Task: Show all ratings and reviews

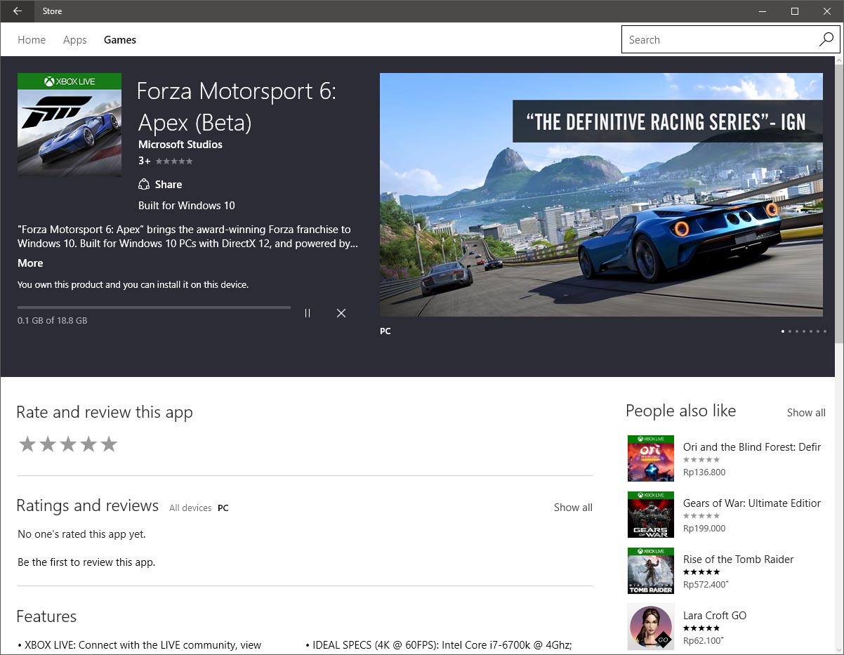Action: click(x=573, y=508)
